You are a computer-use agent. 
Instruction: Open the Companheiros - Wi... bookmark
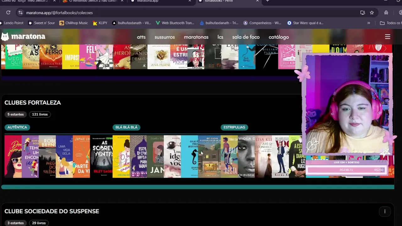click(262, 23)
